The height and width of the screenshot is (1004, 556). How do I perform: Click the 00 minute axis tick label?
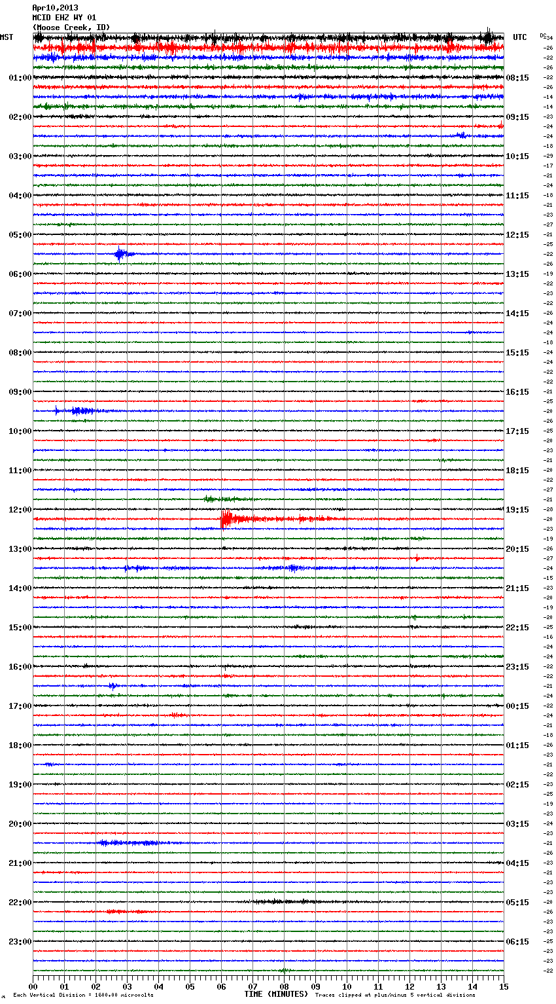pos(33,986)
